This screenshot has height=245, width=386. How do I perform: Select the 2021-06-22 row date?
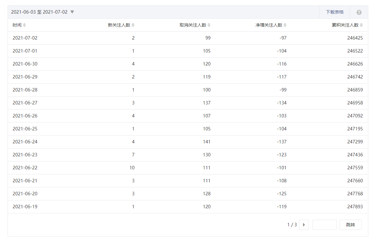[x=25, y=168]
